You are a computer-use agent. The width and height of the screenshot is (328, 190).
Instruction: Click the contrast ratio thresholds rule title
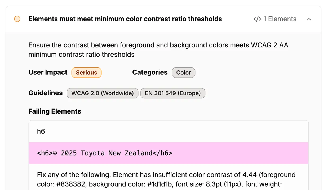[125, 19]
